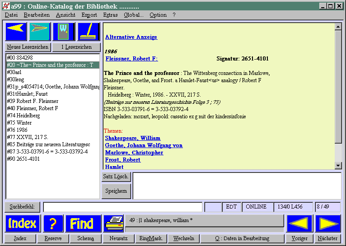
Task: Open the Option menu
Action: point(158,15)
